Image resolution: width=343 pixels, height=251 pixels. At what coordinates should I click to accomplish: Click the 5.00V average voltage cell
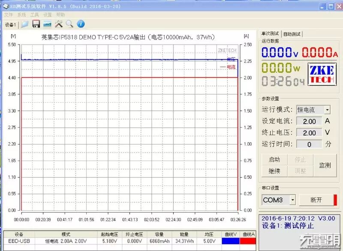(x=209, y=241)
